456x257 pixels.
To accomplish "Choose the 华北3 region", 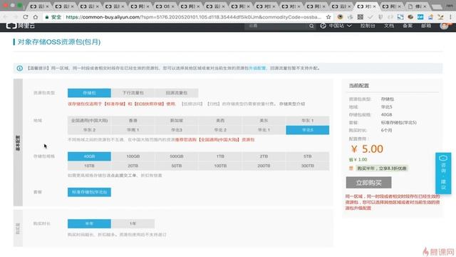I will (x=177, y=130).
